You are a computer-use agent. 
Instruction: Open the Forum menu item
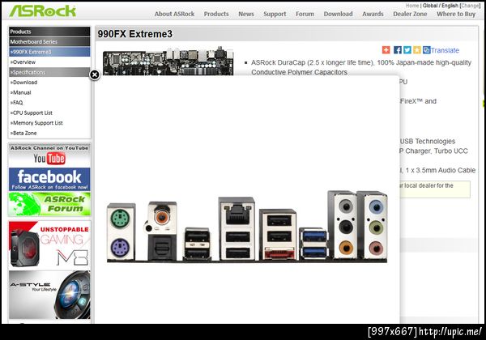pos(305,14)
